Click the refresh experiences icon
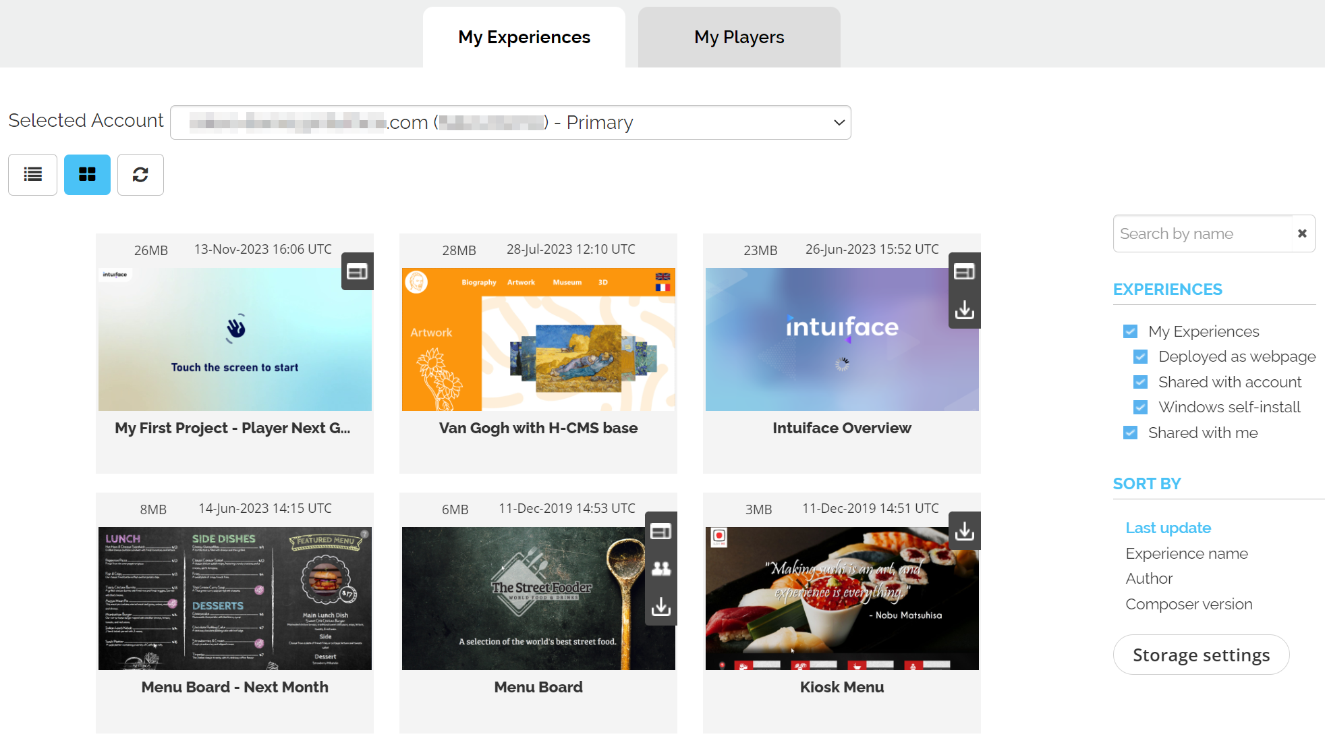The height and width of the screenshot is (745, 1325). (140, 175)
